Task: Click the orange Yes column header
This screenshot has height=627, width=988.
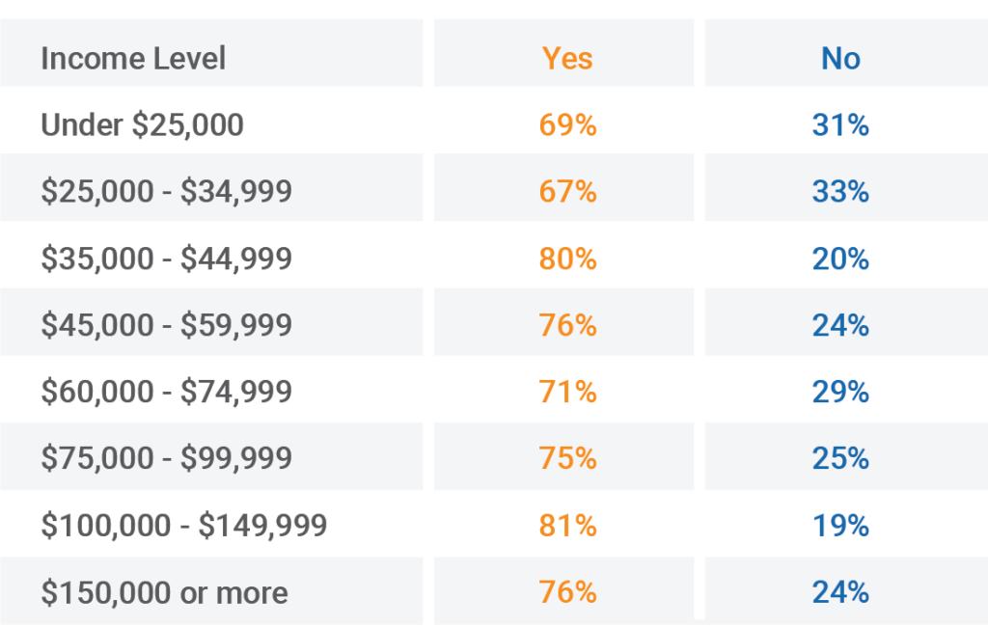Action: click(x=567, y=59)
